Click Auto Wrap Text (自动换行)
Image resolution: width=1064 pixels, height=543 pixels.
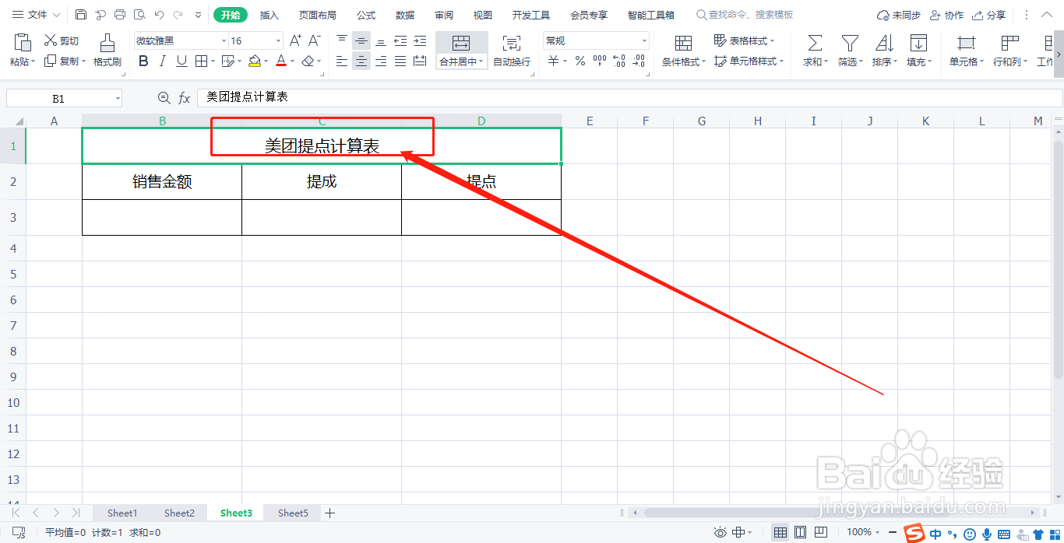click(x=512, y=51)
